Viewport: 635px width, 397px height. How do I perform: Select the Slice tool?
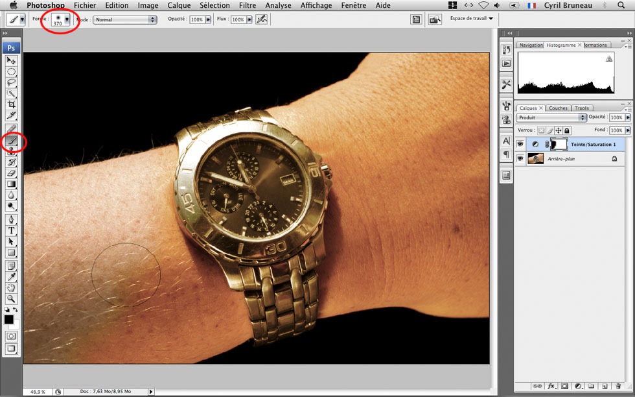tap(12, 115)
